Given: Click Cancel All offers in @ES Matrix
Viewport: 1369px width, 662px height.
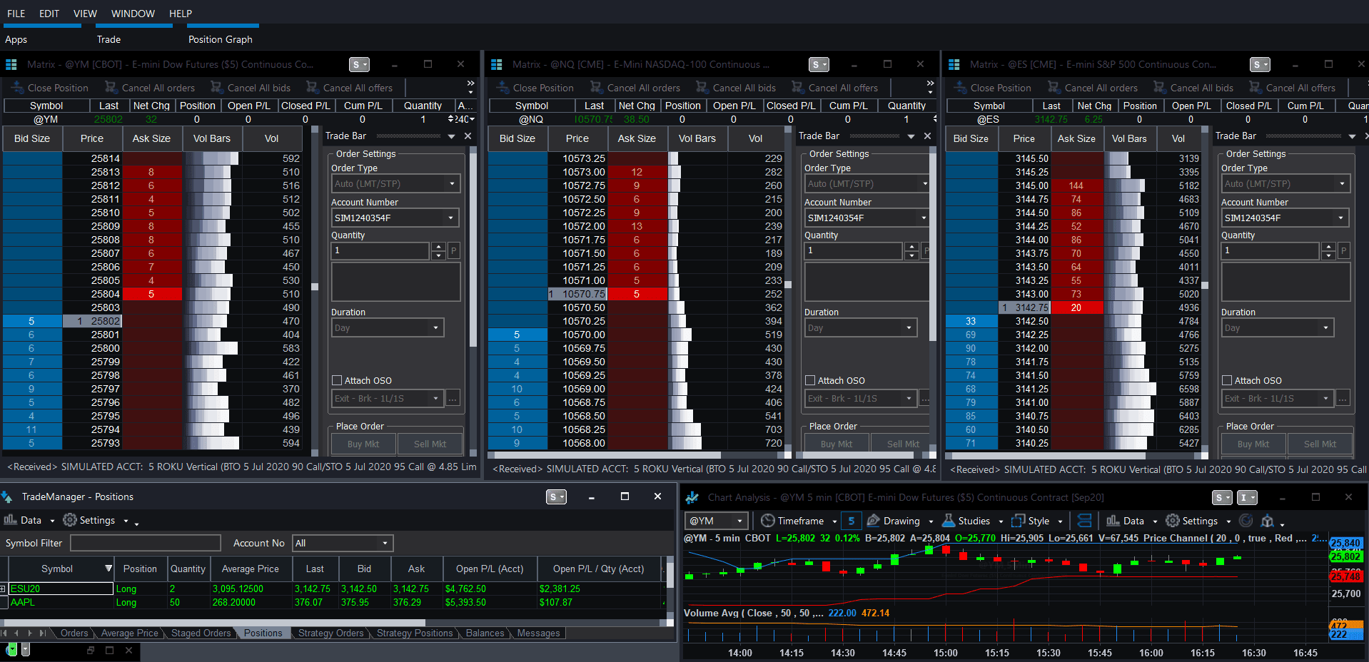Looking at the screenshot, I should pyautogui.click(x=1292, y=88).
